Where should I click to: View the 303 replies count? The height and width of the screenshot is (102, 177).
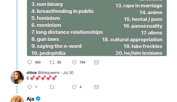(x=38, y=62)
